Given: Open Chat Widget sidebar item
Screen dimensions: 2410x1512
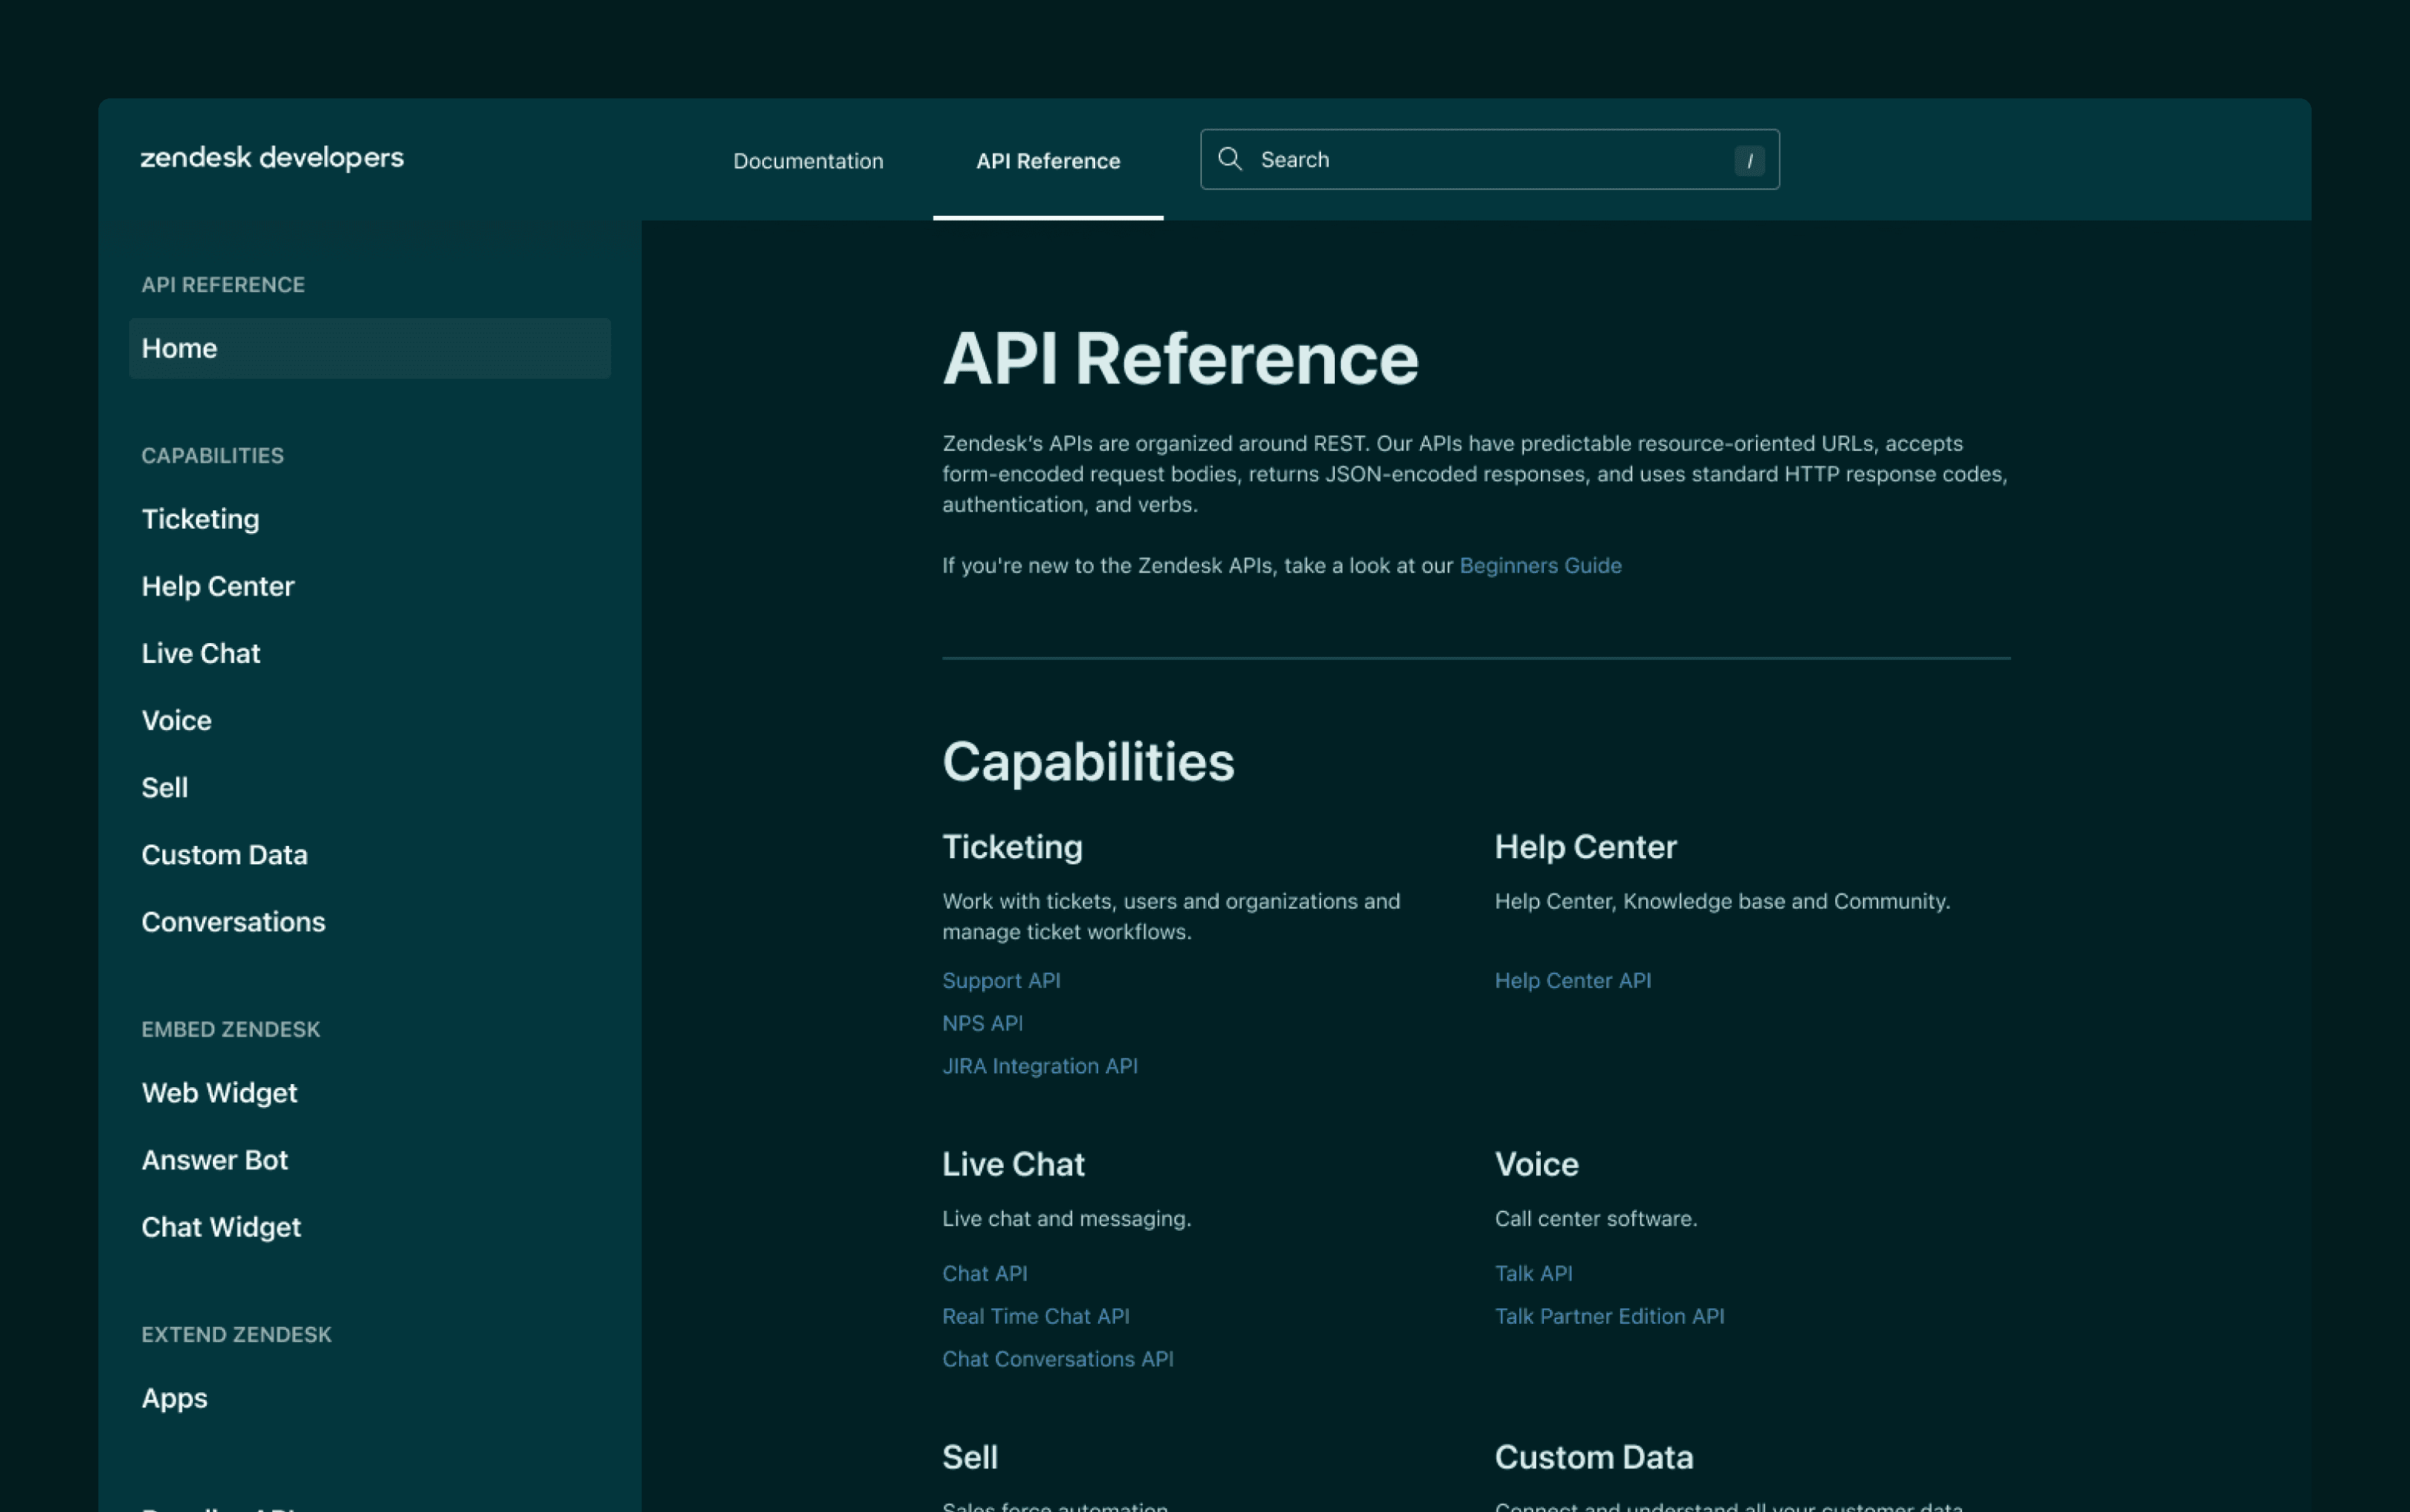Looking at the screenshot, I should [x=221, y=1226].
